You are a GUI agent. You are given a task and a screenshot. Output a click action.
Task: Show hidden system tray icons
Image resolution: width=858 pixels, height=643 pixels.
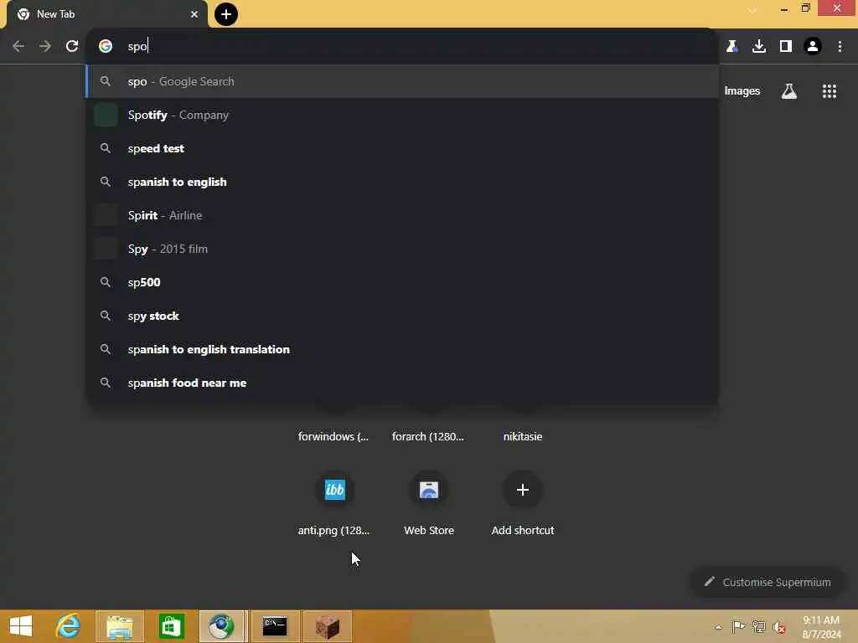[x=718, y=627]
